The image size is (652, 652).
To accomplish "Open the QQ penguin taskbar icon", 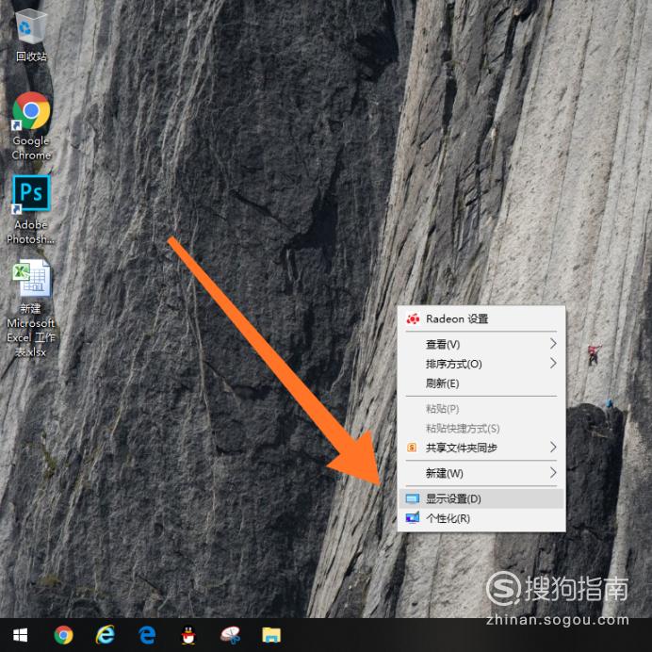I will tap(188, 635).
